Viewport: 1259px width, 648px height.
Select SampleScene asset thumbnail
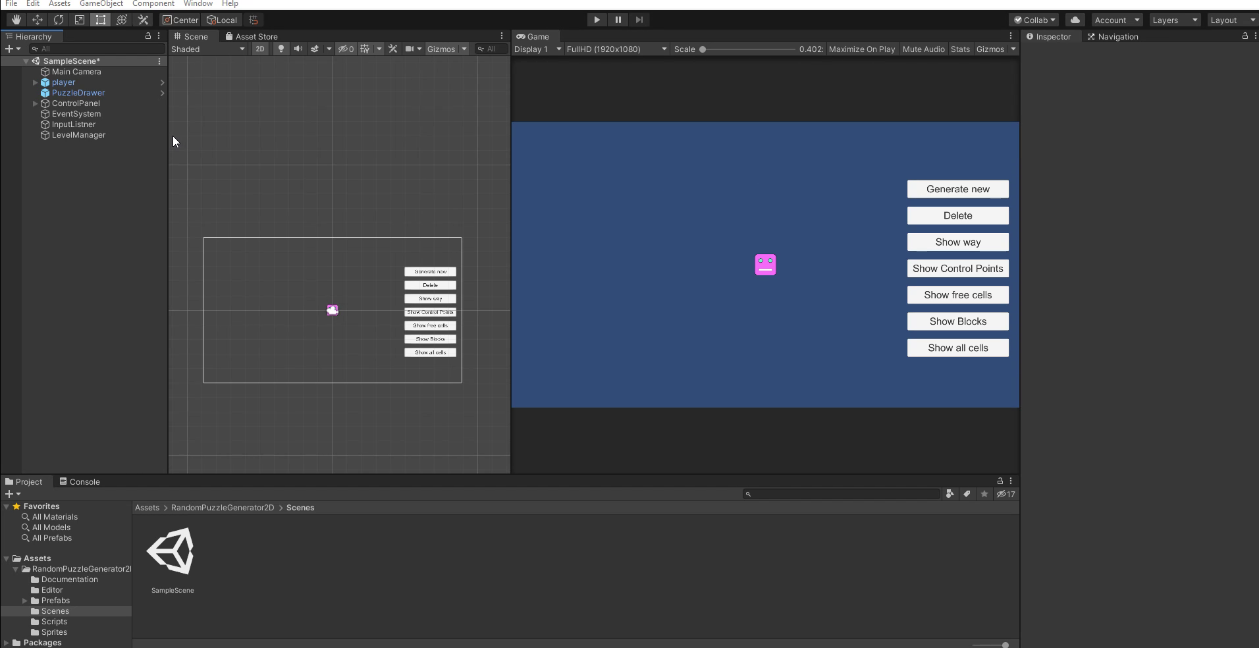pyautogui.click(x=171, y=552)
